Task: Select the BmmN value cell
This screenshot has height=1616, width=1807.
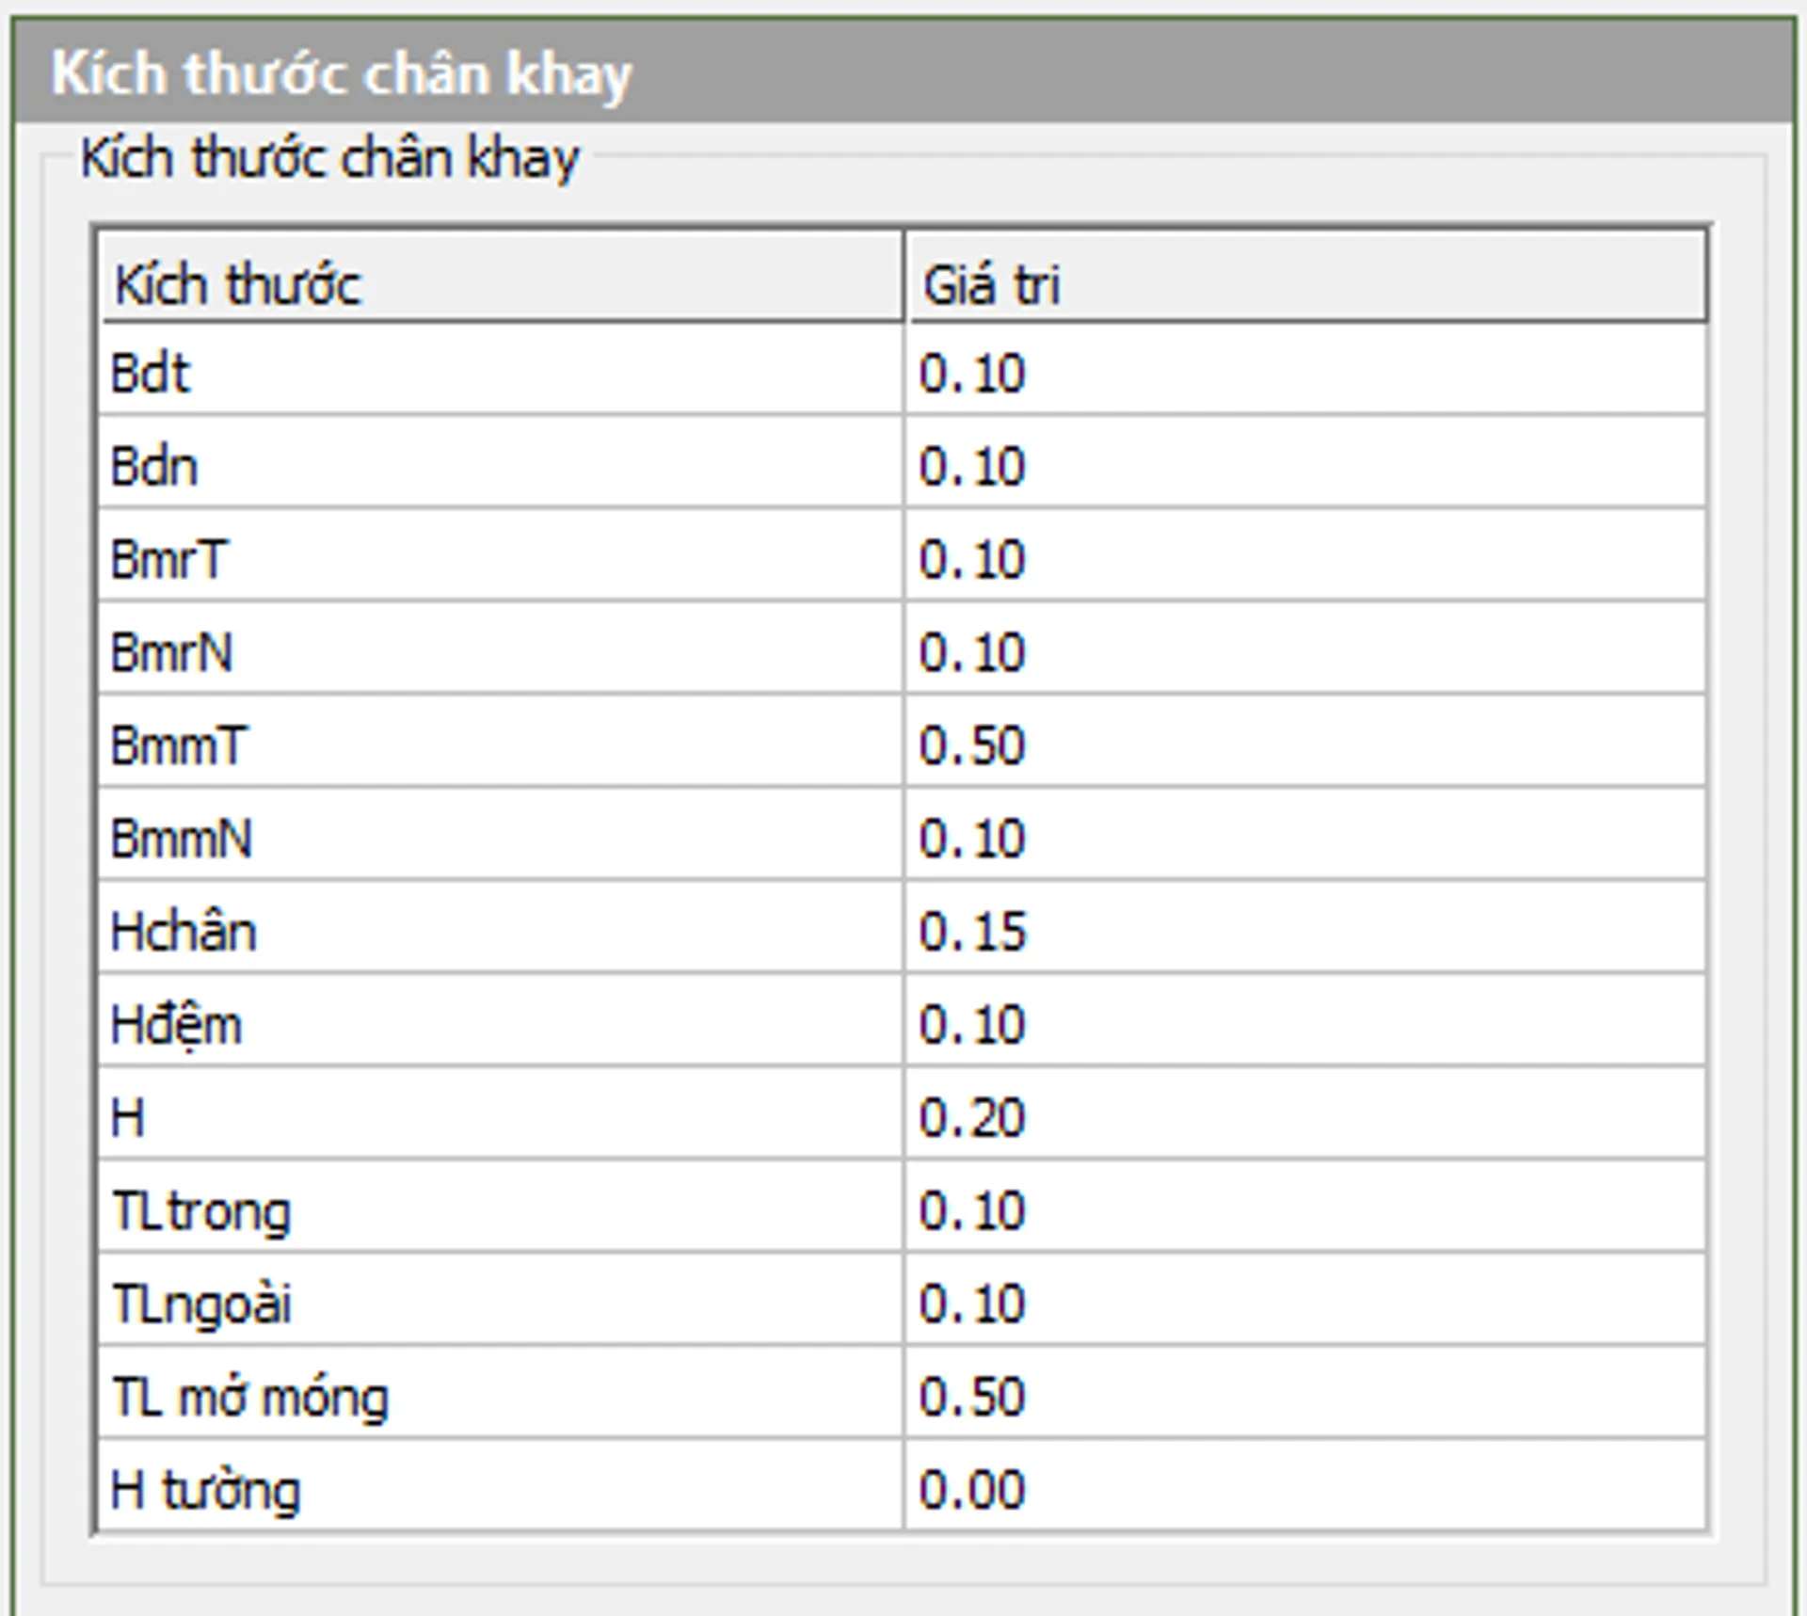Action: click(x=1305, y=836)
